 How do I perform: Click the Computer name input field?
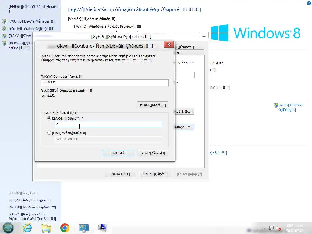point(105,83)
